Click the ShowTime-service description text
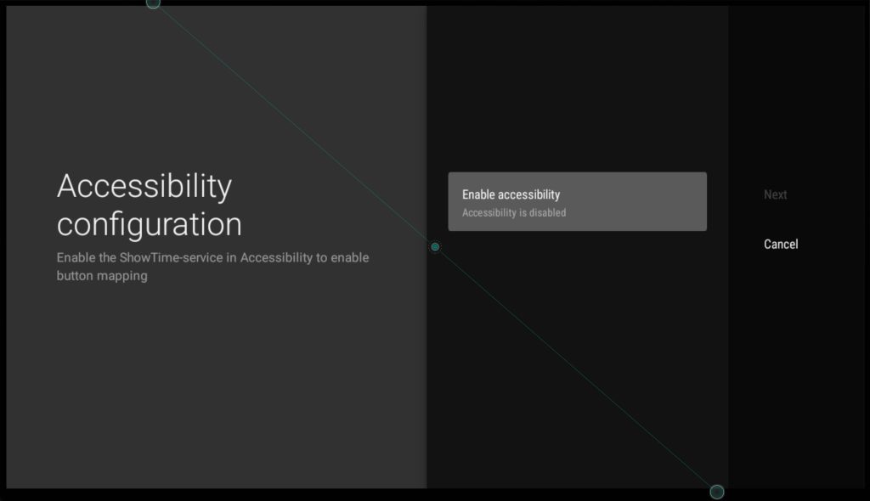This screenshot has width=870, height=501. pos(212,258)
